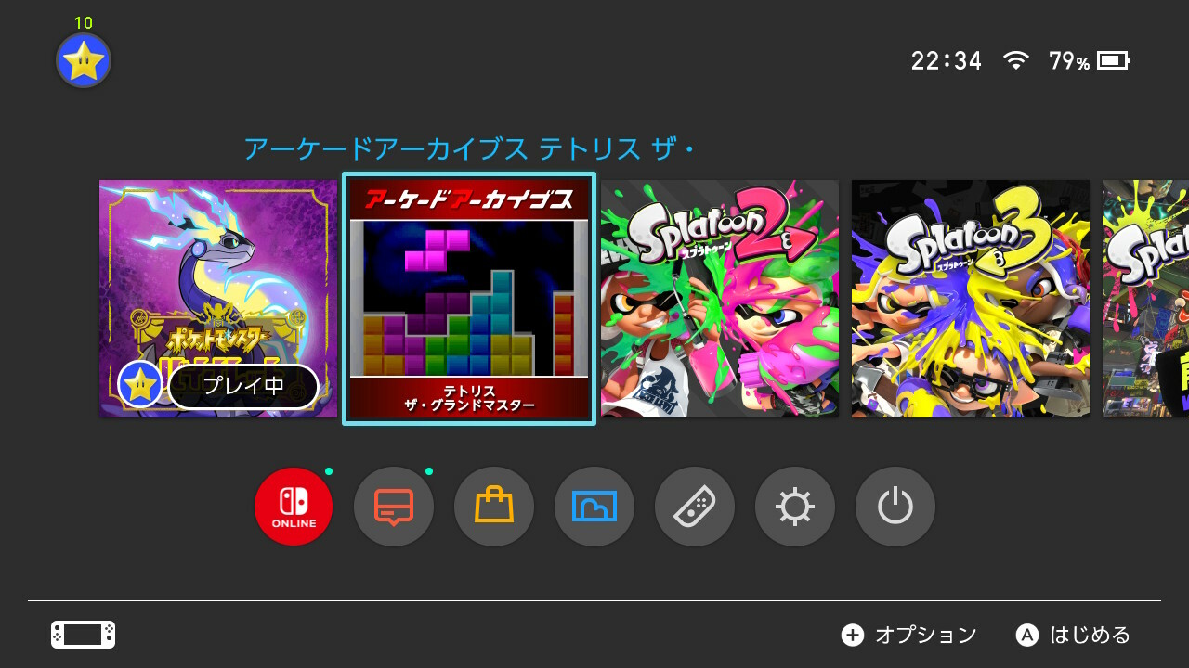Open the Controllers icon
The image size is (1189, 668).
pyautogui.click(x=695, y=507)
